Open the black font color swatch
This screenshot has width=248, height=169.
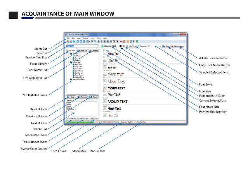point(121,46)
